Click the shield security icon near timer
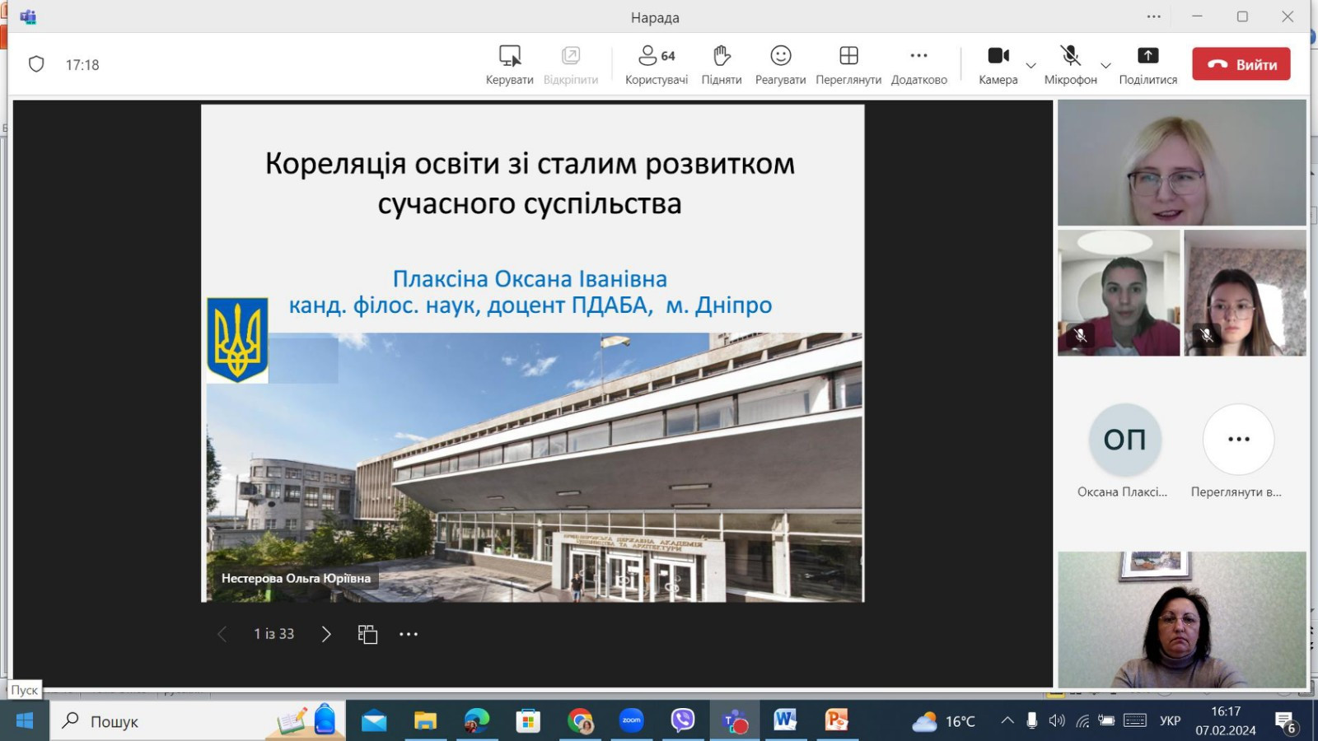Image resolution: width=1318 pixels, height=741 pixels. pos(36,64)
